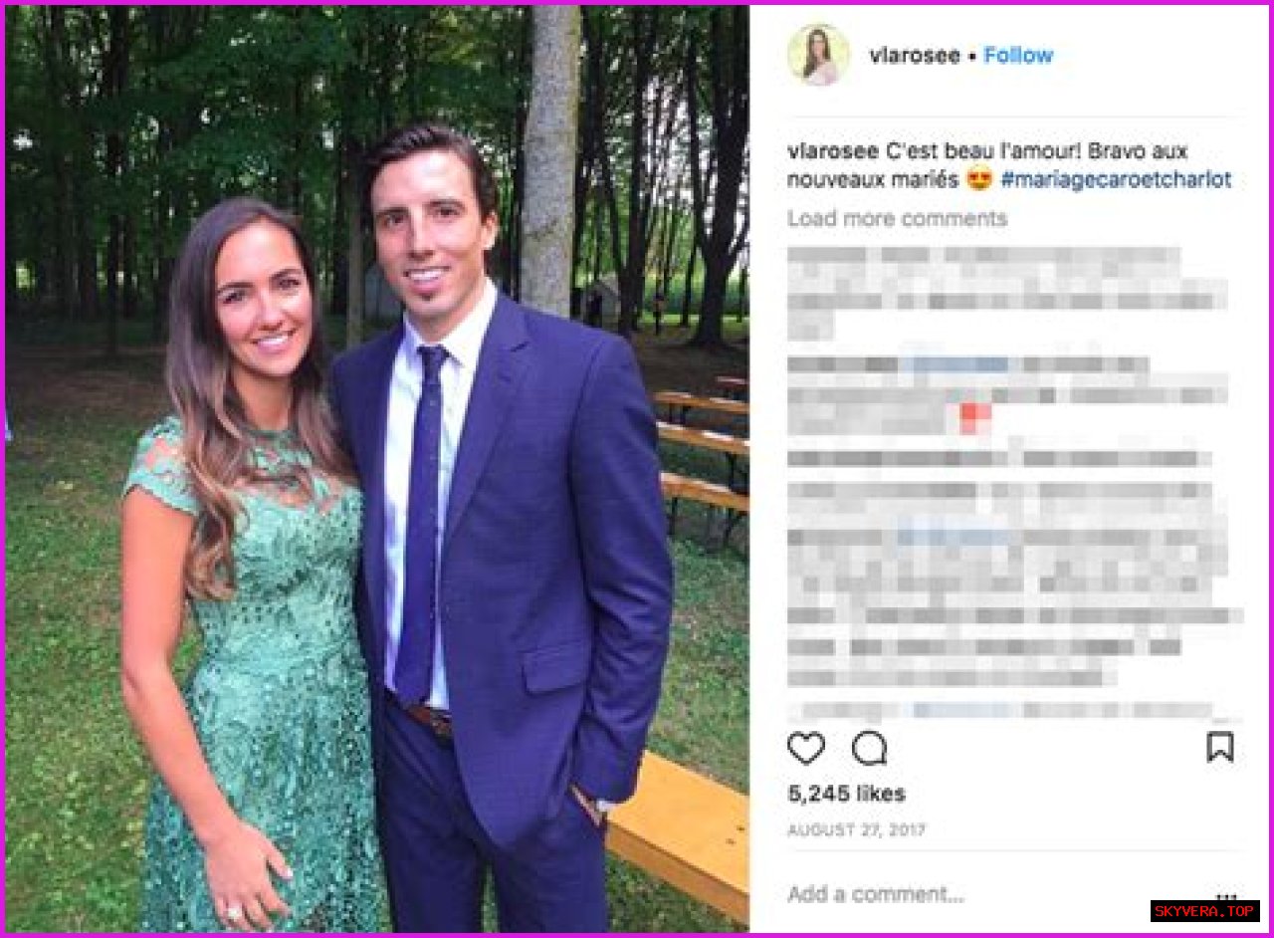Open vlarosee username in the post header
The width and height of the screenshot is (1274, 938).
coord(915,56)
